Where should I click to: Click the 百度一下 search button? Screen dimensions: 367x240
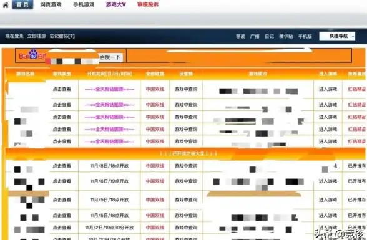tap(110, 57)
